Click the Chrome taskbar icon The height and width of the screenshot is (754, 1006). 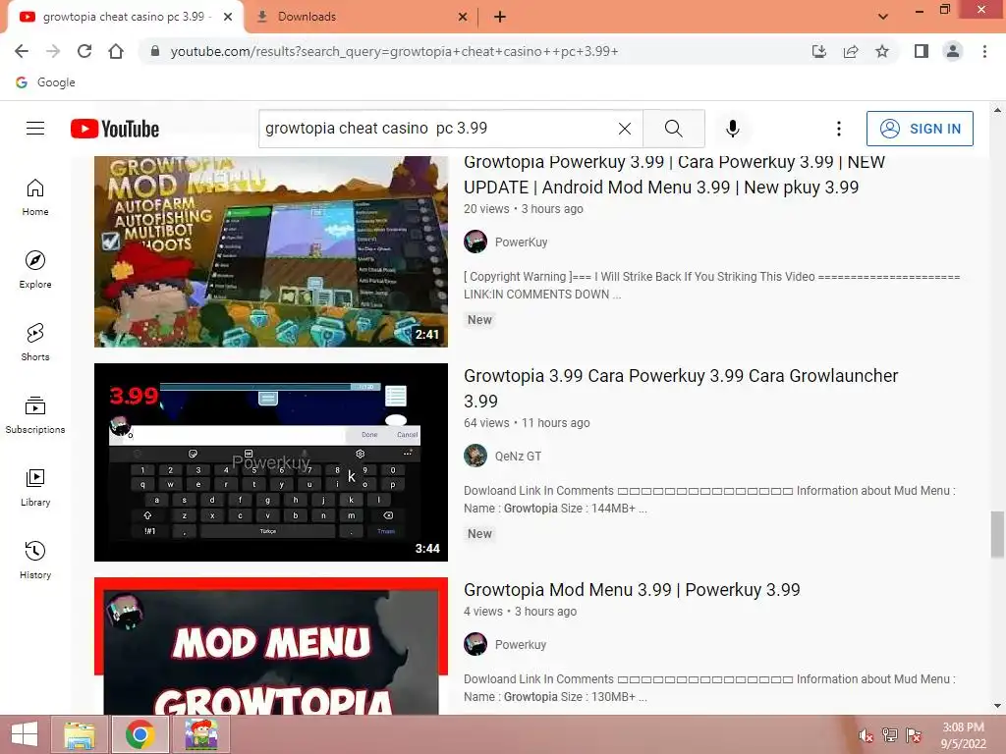(x=140, y=734)
